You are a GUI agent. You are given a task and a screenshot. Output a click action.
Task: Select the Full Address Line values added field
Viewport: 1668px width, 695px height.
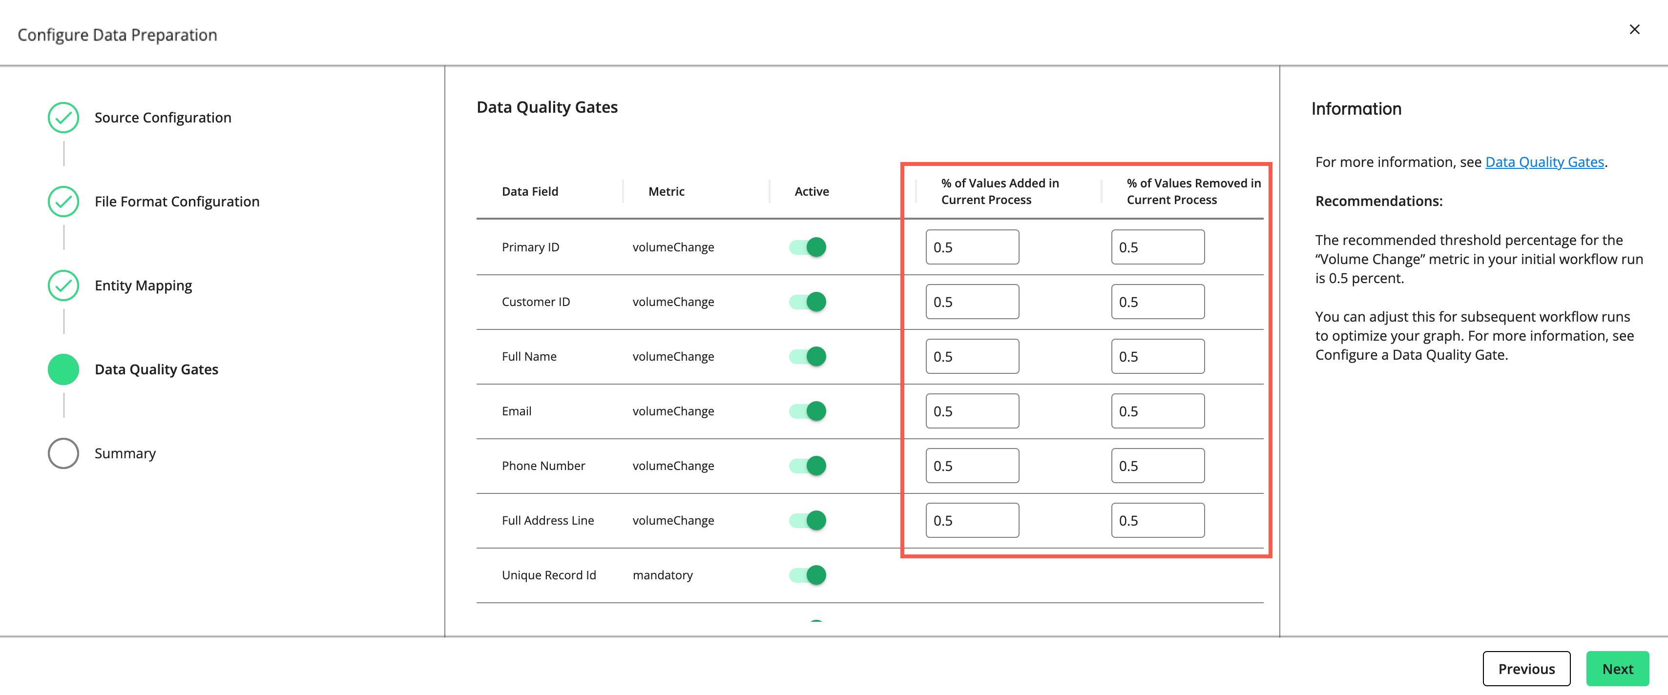[971, 520]
